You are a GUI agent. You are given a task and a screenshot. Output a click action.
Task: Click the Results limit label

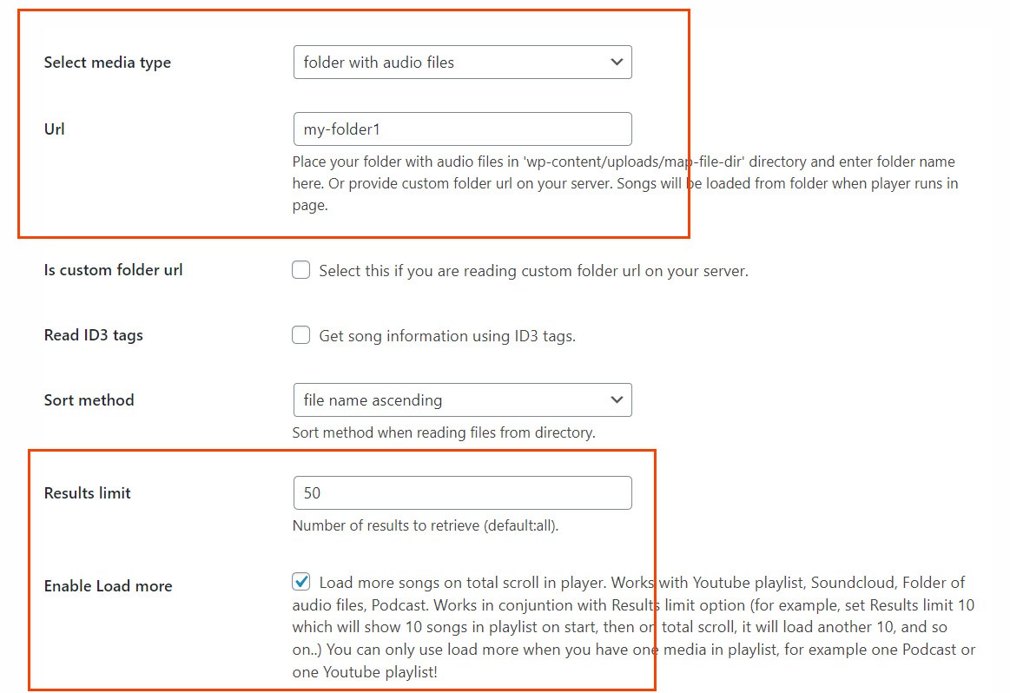click(88, 493)
